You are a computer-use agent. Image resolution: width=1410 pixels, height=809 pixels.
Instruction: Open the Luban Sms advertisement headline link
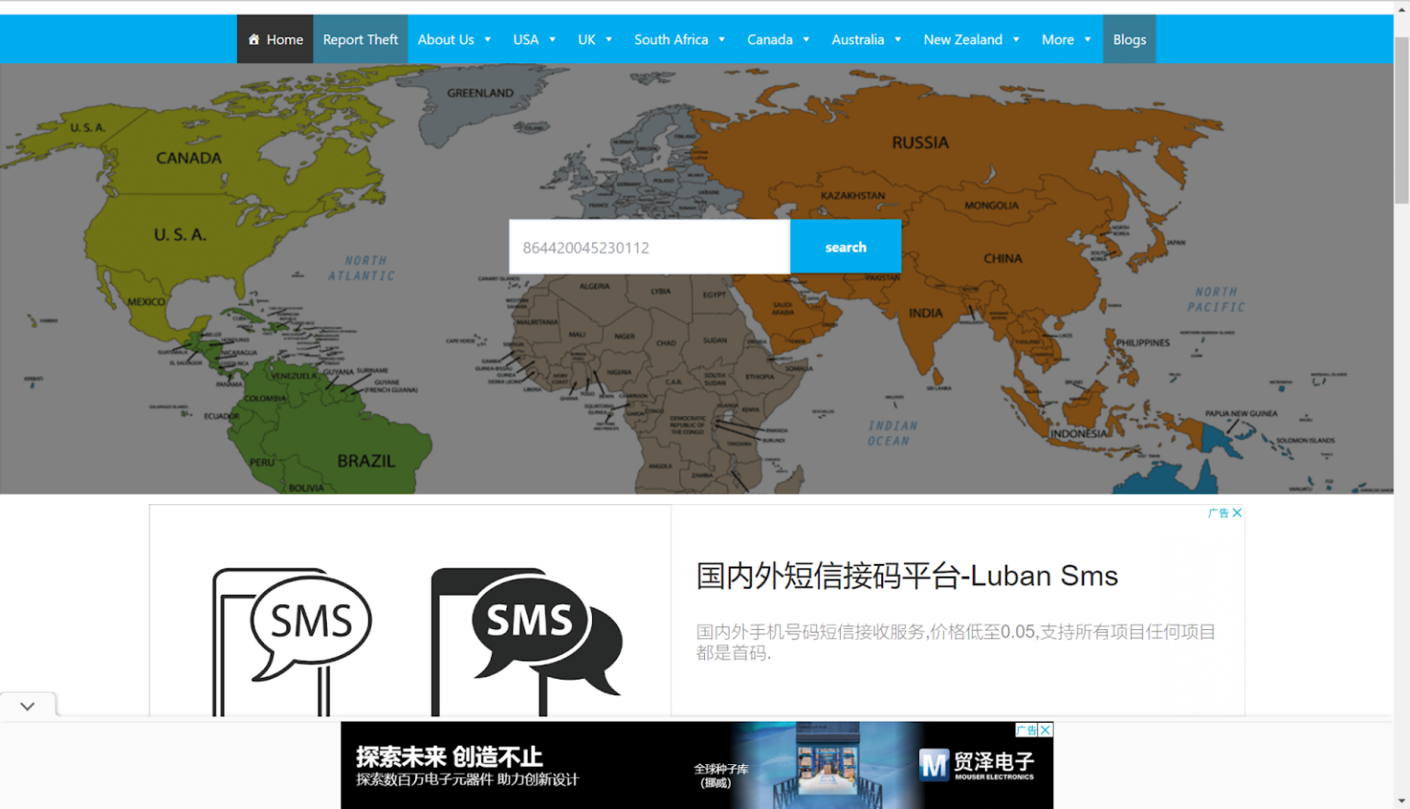[x=906, y=576]
